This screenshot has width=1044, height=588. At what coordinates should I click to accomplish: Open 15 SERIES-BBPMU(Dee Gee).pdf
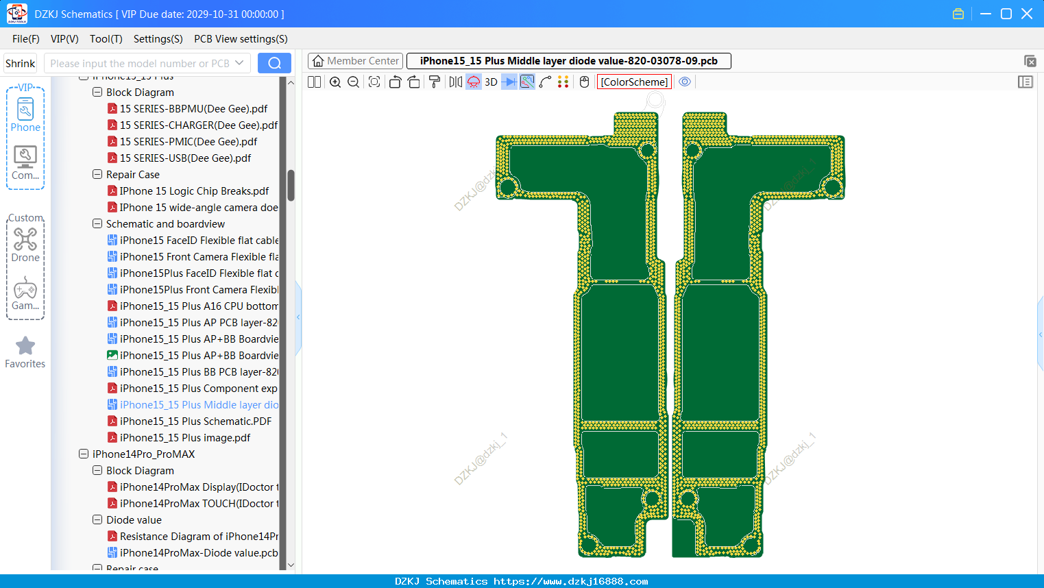coord(187,108)
